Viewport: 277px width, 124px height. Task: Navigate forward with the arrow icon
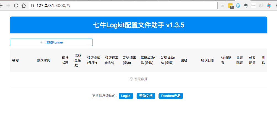pos(8,6)
